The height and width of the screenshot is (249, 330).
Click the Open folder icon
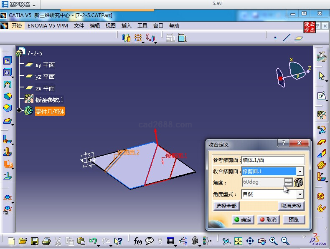23,241
